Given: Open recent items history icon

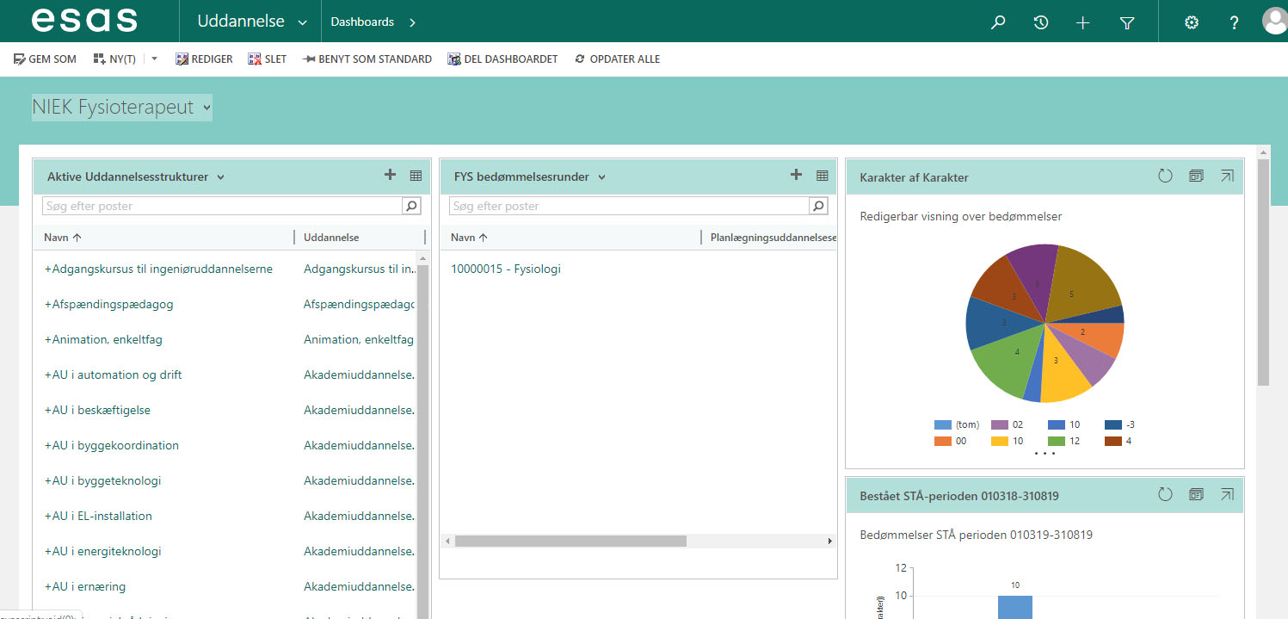Looking at the screenshot, I should click(x=1041, y=22).
